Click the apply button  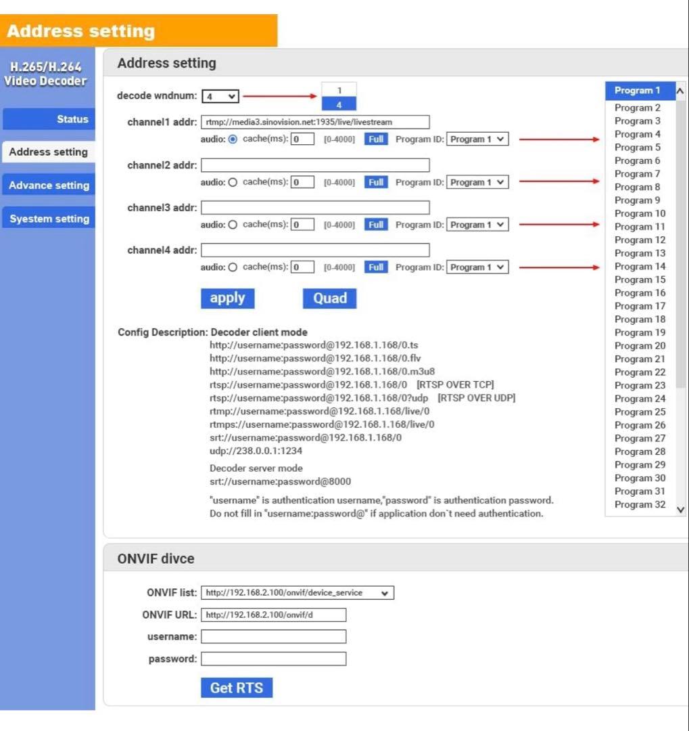227,298
